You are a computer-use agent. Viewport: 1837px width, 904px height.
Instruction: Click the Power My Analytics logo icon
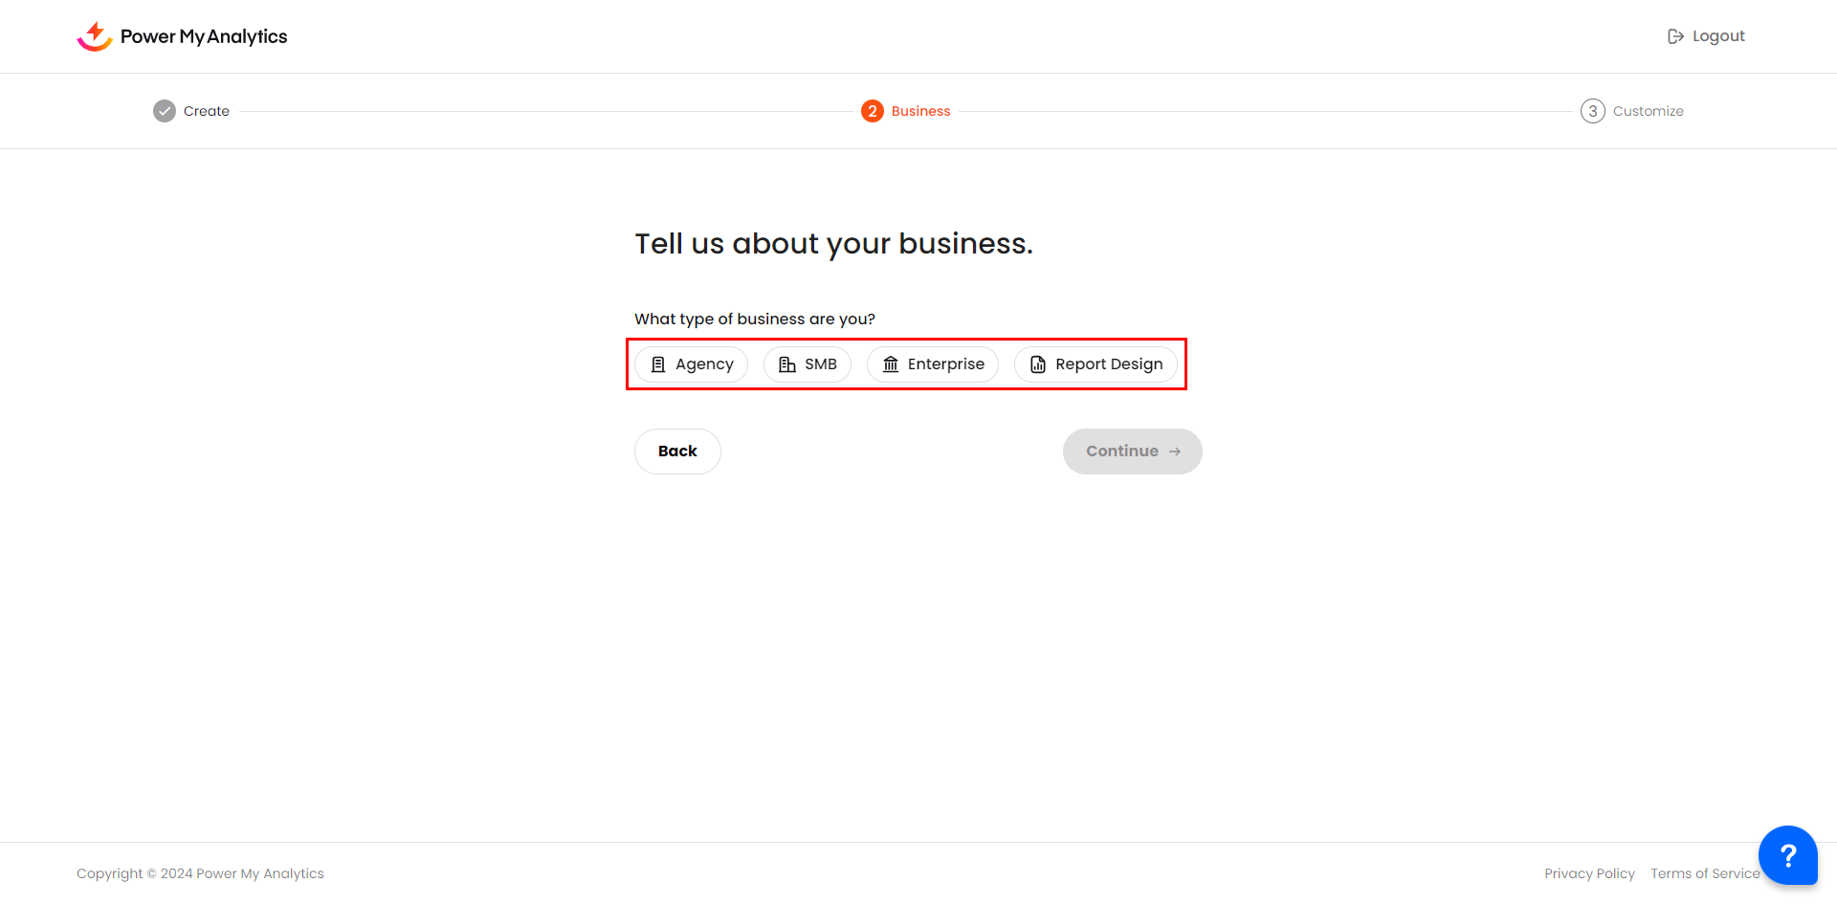[95, 36]
